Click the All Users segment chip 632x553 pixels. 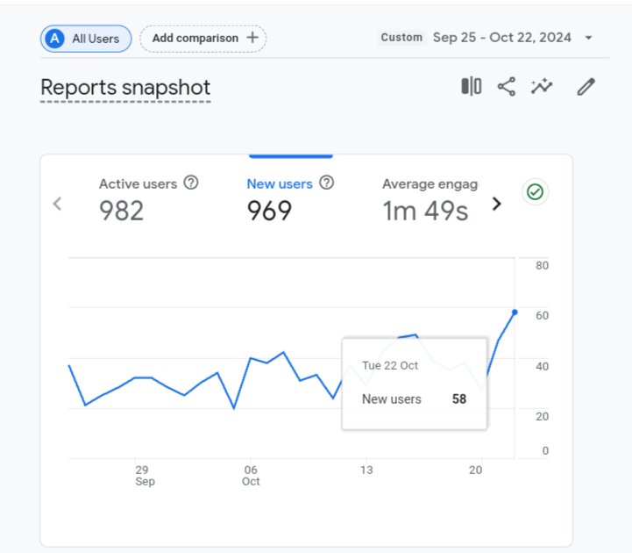point(86,39)
